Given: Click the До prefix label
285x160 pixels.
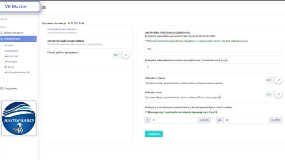Looking at the screenshot, I should (x=220, y=120).
